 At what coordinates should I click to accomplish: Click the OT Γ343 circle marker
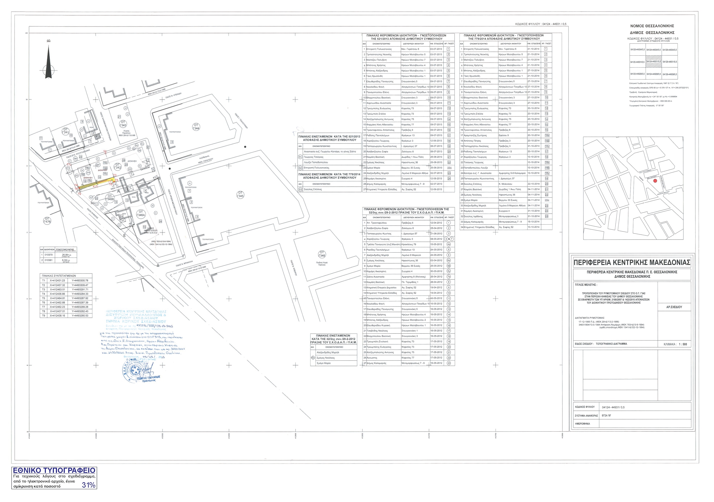[123, 123]
